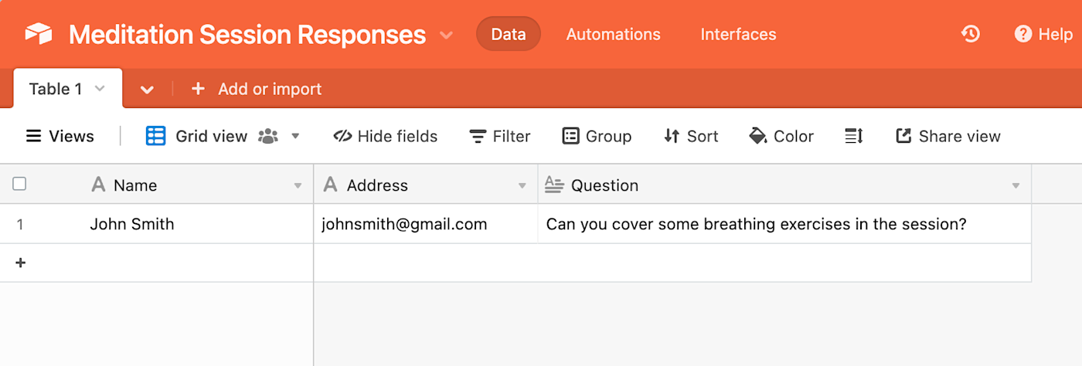Viewport: 1082px width, 366px height.
Task: Toggle the select-all rows checkbox
Action: 20,184
